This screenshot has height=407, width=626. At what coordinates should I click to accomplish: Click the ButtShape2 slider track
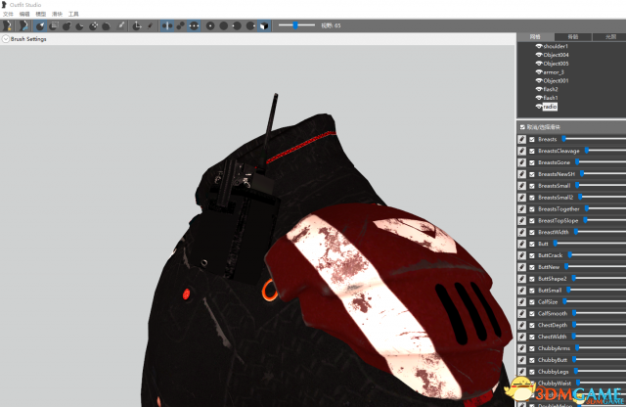[599, 279]
